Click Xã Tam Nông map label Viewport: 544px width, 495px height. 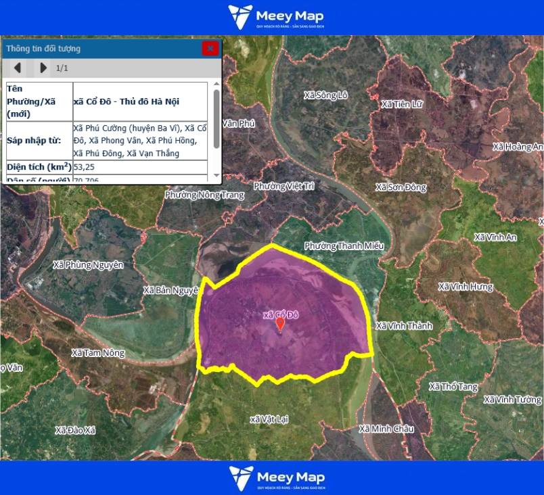(97, 353)
